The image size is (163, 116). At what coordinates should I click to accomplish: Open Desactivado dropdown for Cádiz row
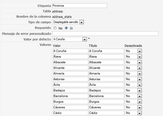(139, 113)
